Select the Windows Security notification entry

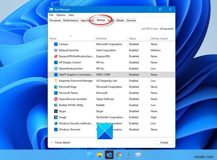tap(76, 123)
